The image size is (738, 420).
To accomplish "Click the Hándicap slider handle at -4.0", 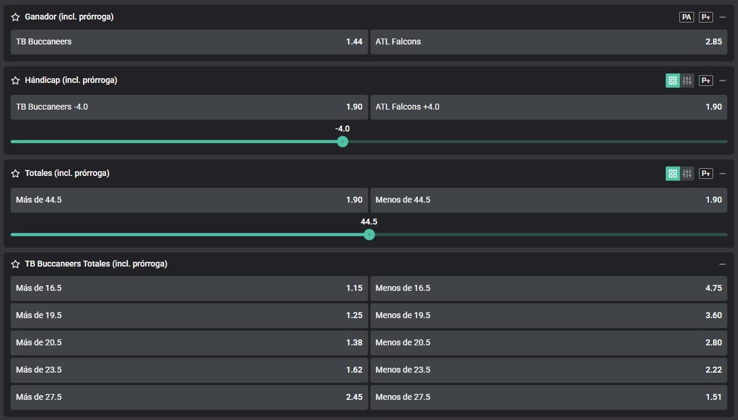I will click(x=342, y=142).
